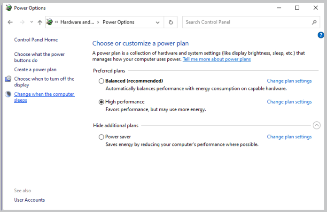Select the Power saver plan

101,137
